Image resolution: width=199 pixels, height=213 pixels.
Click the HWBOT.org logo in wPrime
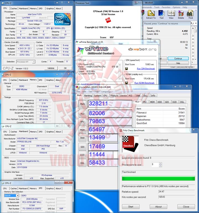[x=142, y=49]
